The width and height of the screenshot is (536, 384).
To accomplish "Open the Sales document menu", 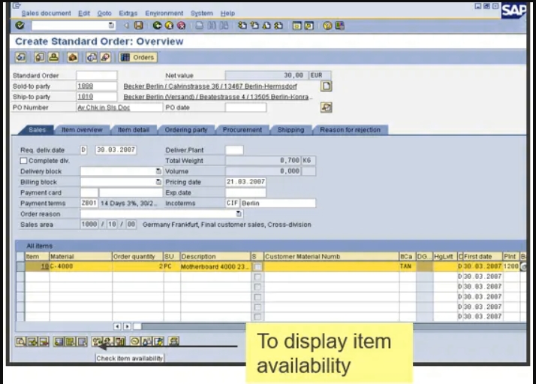I will pos(46,13).
